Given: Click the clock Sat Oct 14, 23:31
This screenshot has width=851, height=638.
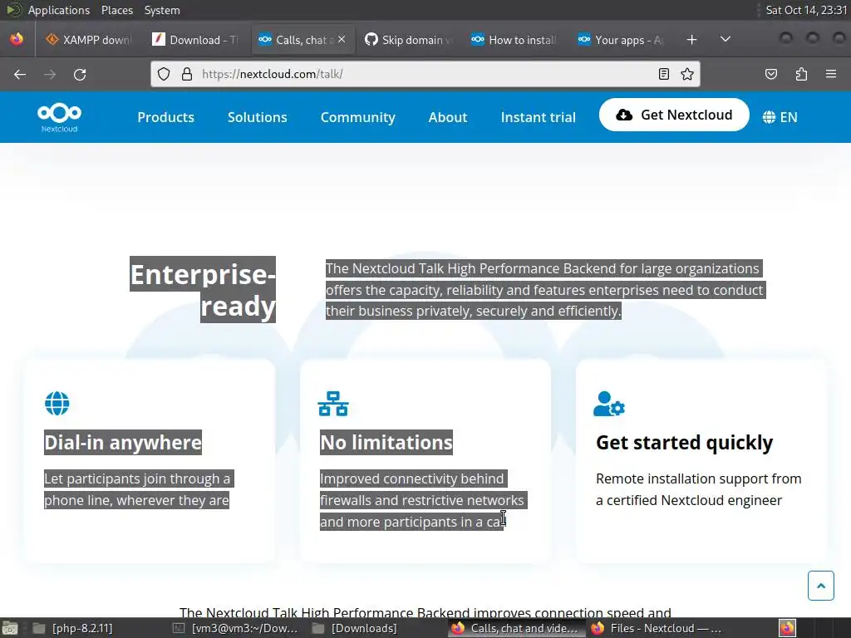Looking at the screenshot, I should [806, 10].
